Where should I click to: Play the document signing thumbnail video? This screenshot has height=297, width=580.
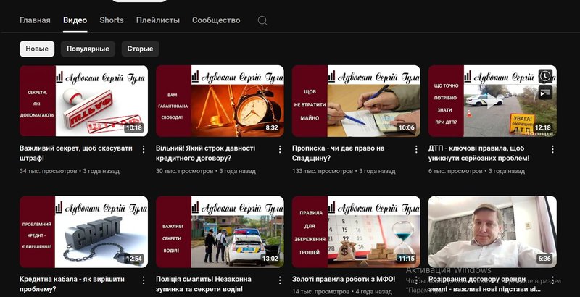356,101
